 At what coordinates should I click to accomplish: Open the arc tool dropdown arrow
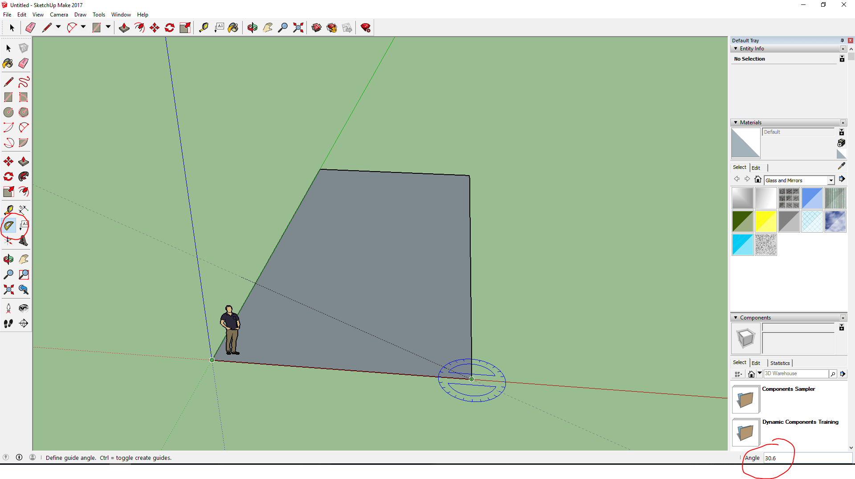point(83,28)
